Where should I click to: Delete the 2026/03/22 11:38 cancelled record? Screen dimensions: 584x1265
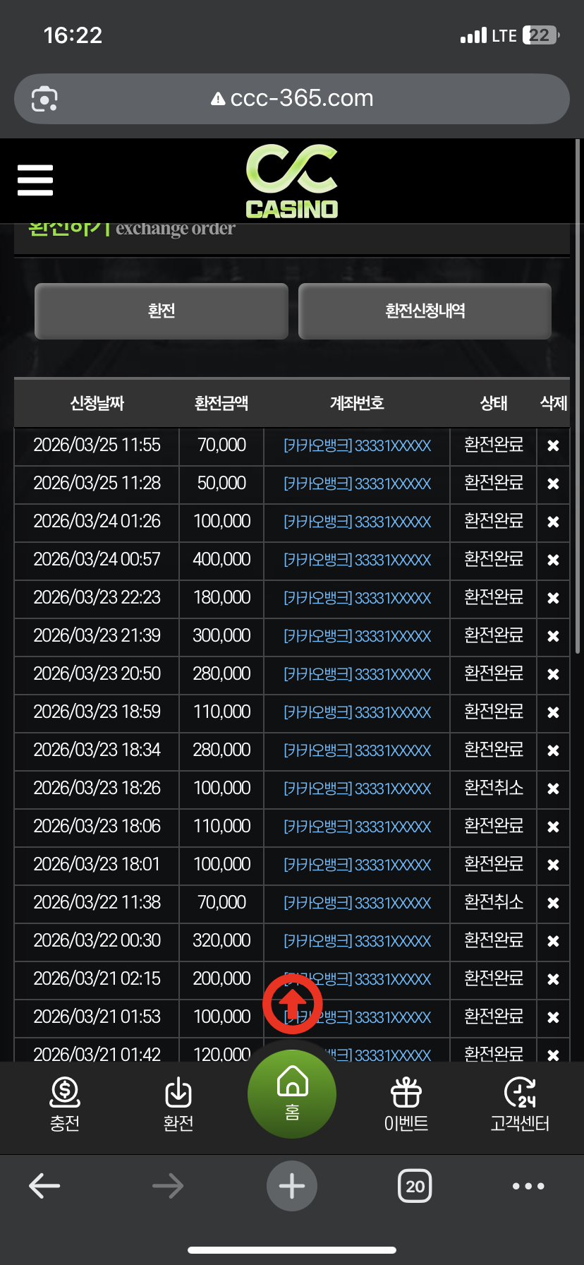[x=553, y=903]
